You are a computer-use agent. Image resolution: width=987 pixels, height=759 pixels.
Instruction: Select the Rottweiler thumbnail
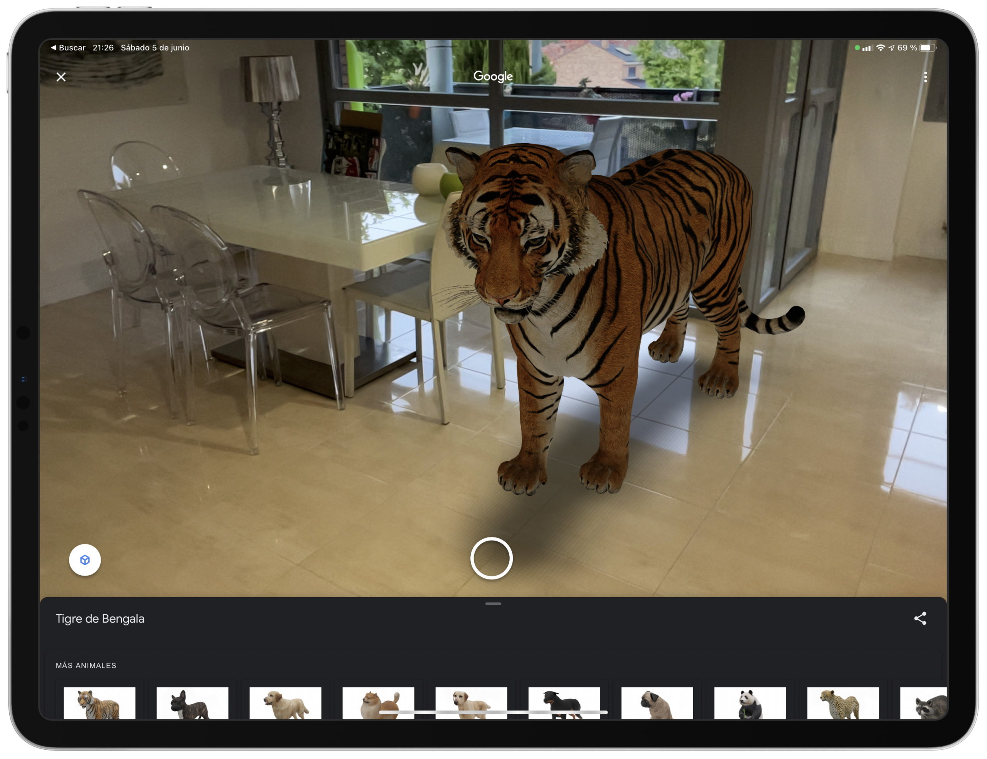pos(564,703)
